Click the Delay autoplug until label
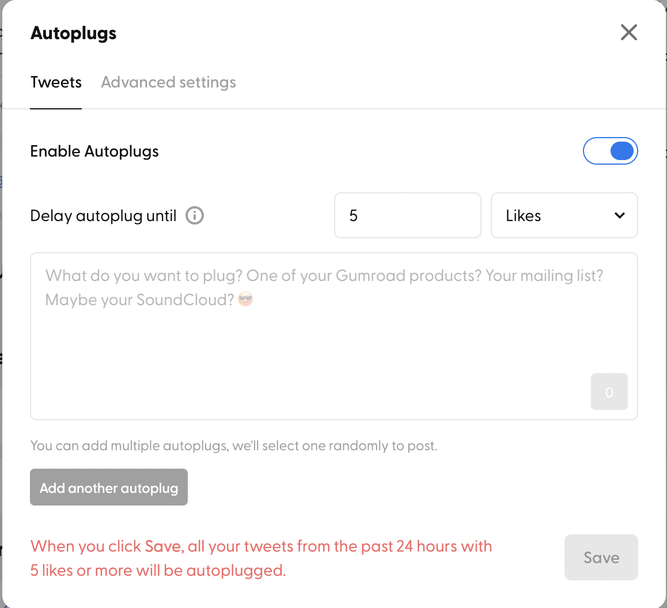 [x=103, y=216]
